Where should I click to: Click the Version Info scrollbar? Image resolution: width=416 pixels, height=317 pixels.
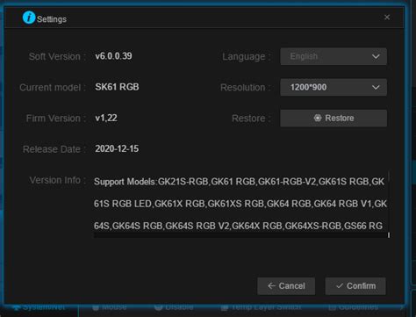tap(389, 204)
